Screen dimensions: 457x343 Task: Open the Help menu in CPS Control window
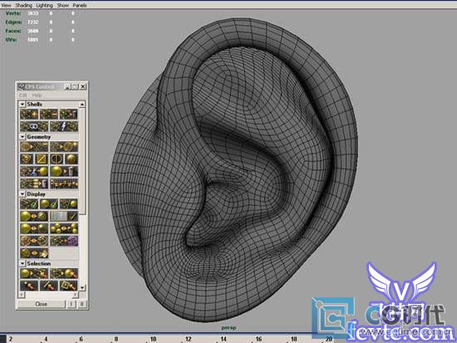click(x=37, y=95)
